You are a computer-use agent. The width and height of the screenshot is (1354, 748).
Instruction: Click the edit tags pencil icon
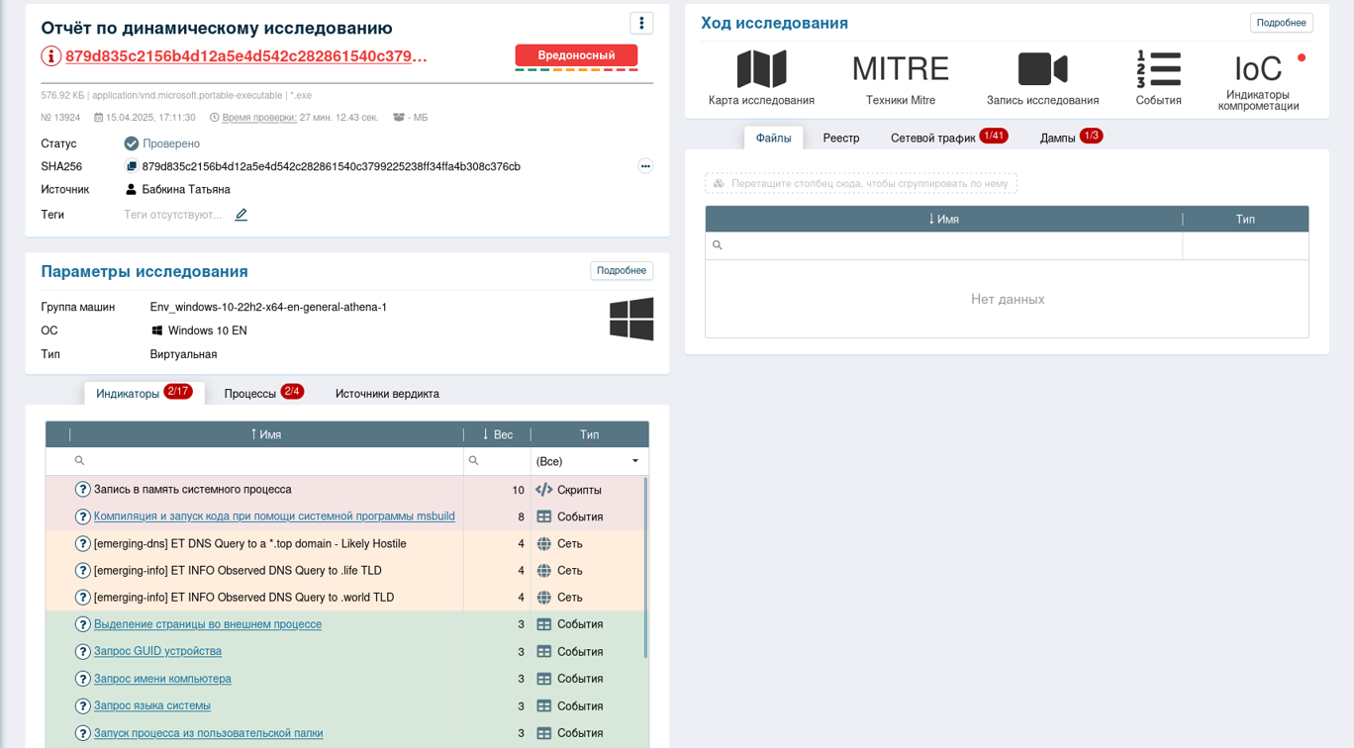coord(241,215)
